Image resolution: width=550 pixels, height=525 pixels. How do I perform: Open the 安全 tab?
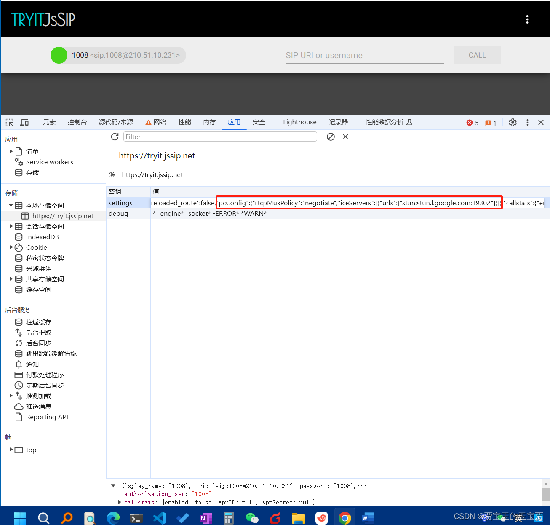pyautogui.click(x=259, y=122)
